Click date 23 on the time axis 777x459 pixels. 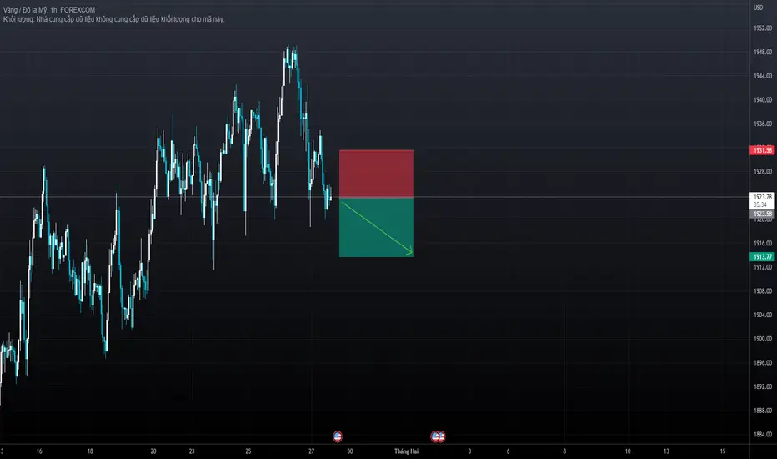192,451
